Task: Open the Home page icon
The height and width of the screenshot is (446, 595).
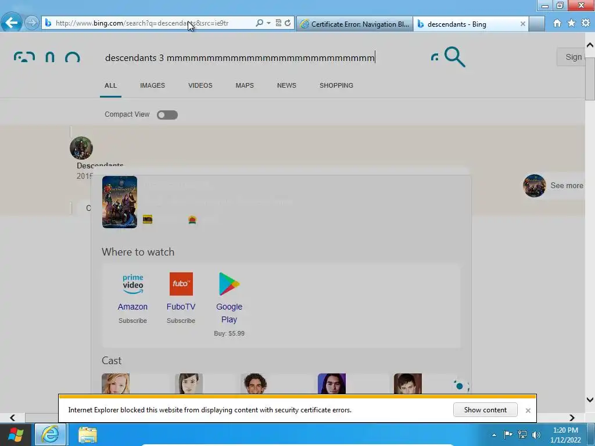Action: pyautogui.click(x=557, y=23)
